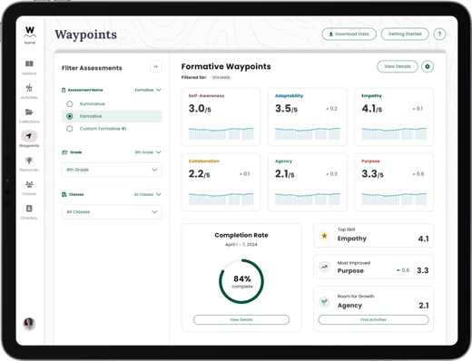Go to Activities in sidebar
472x361 pixels.
click(29, 88)
